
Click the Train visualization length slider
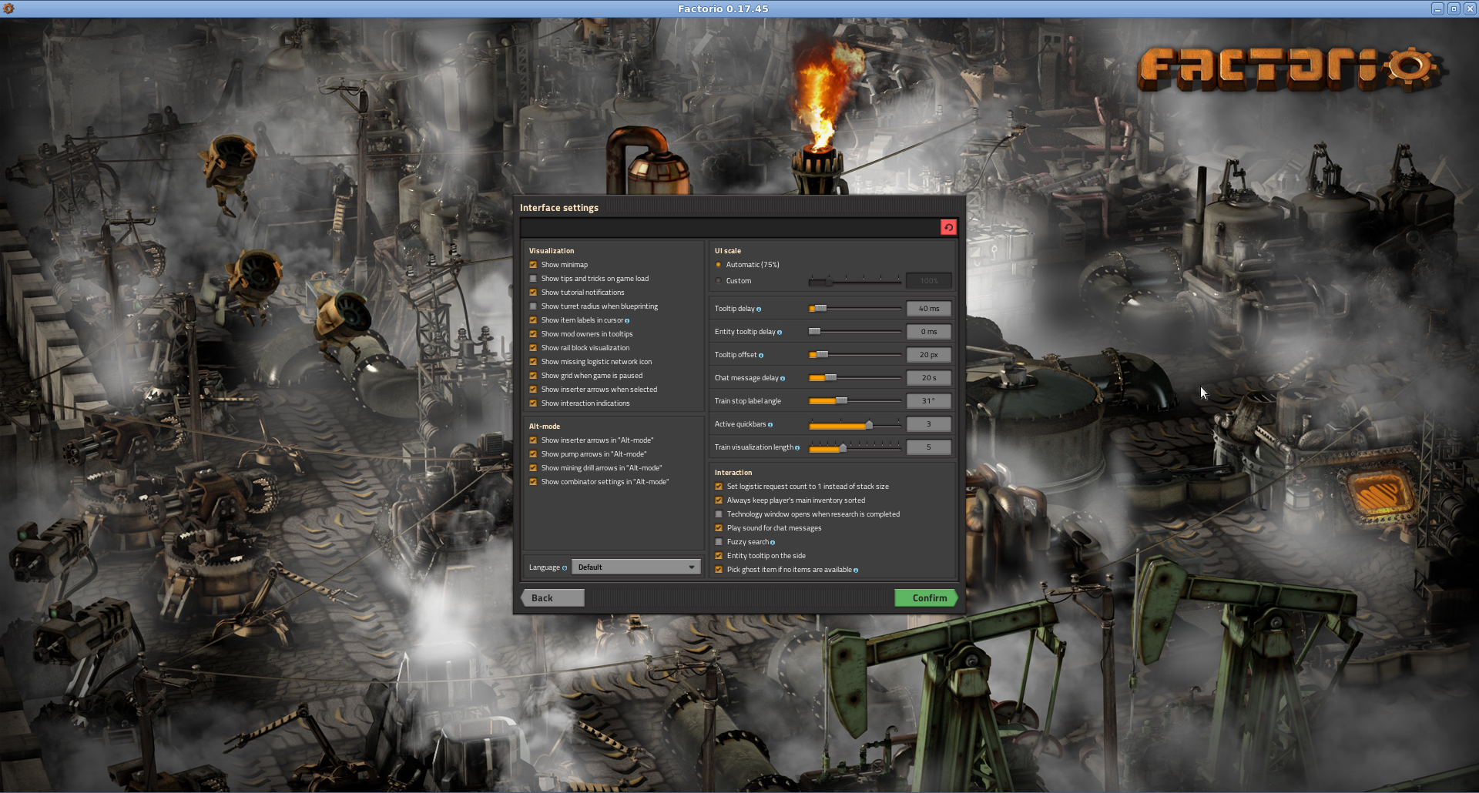pyautogui.click(x=855, y=447)
